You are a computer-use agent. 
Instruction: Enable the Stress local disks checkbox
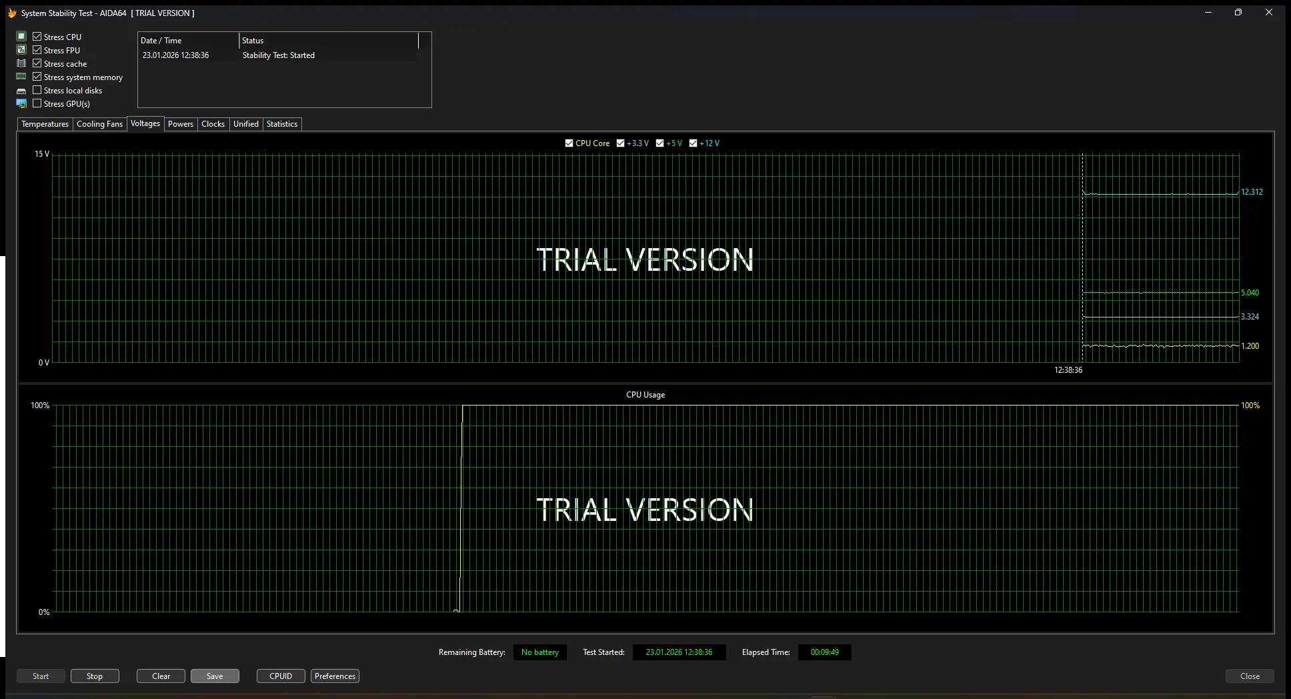[x=37, y=90]
